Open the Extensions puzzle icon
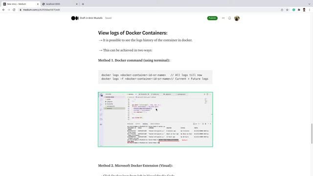 click(x=299, y=10)
